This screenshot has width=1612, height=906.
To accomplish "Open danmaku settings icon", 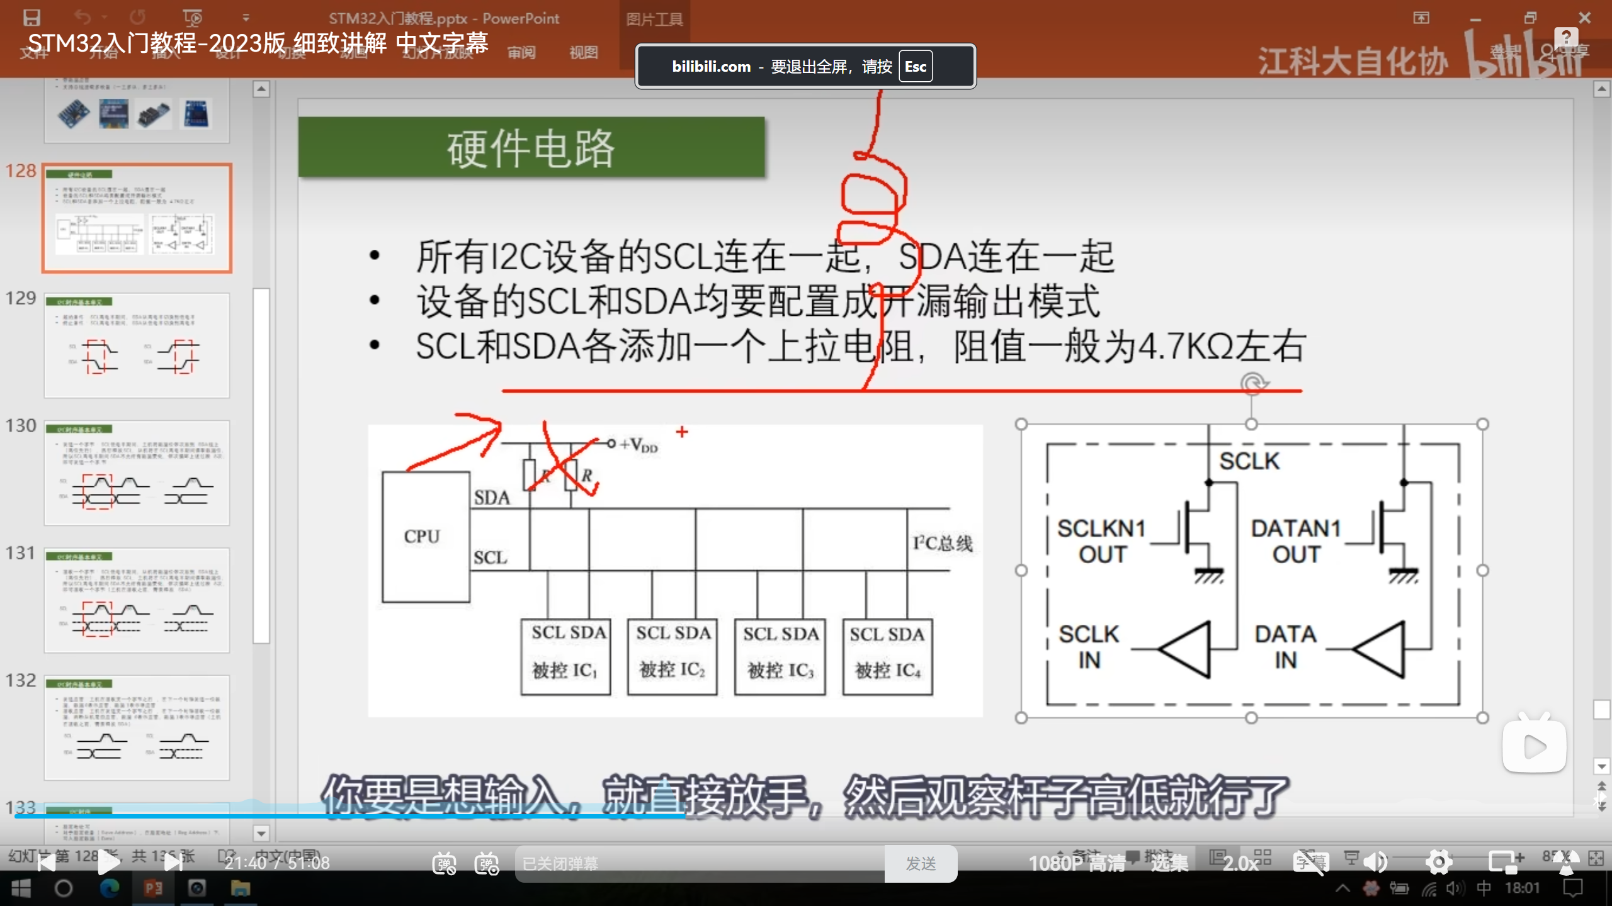I will (x=487, y=864).
